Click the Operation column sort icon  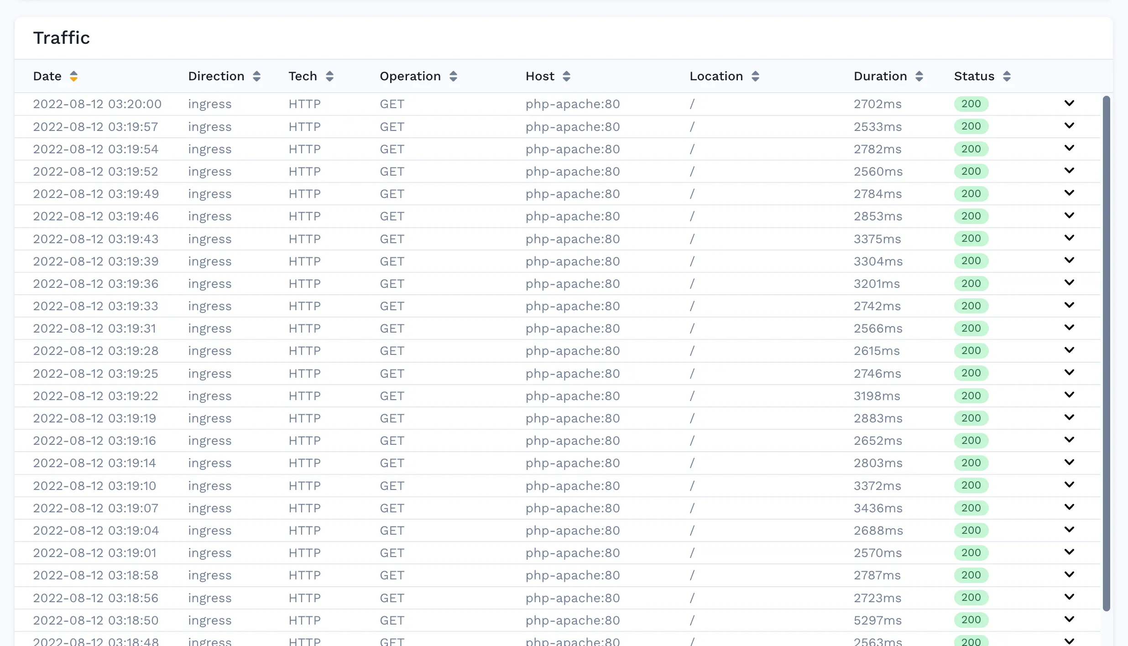point(454,76)
